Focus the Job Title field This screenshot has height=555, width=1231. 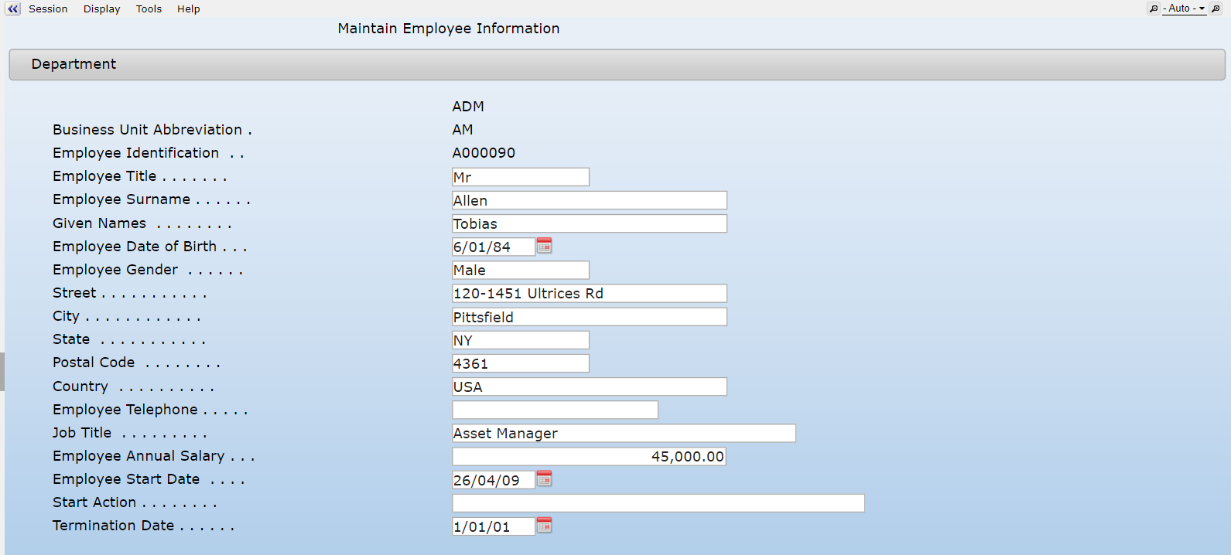623,433
